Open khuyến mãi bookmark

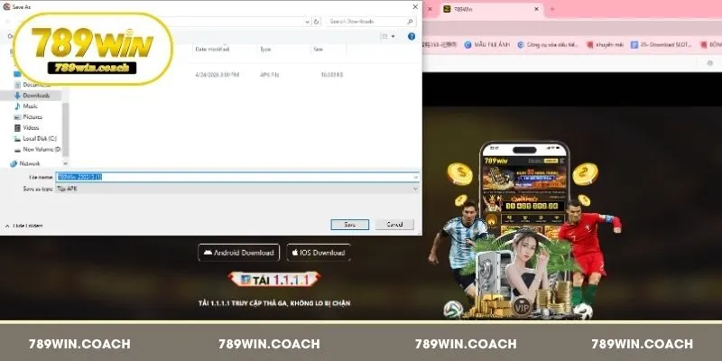click(605, 44)
